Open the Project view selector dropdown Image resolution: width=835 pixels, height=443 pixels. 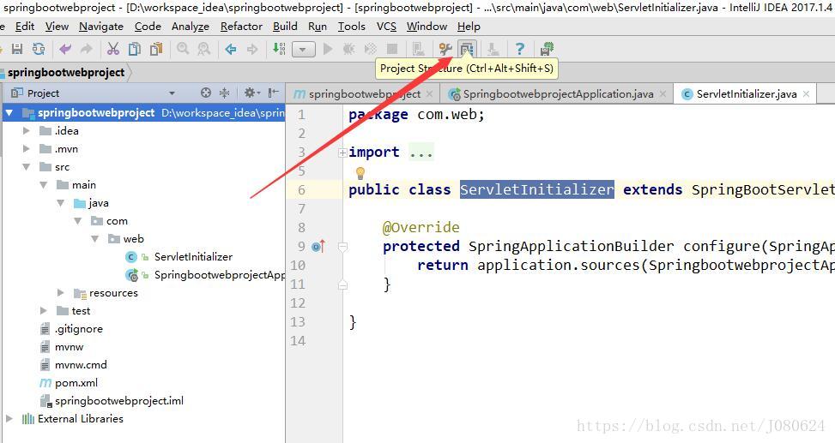coord(172,93)
